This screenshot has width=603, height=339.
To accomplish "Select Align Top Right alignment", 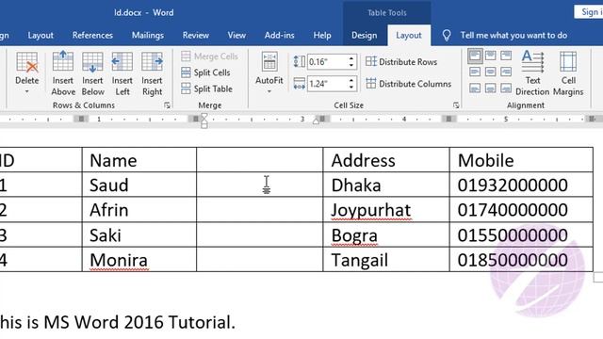I will point(506,56).
